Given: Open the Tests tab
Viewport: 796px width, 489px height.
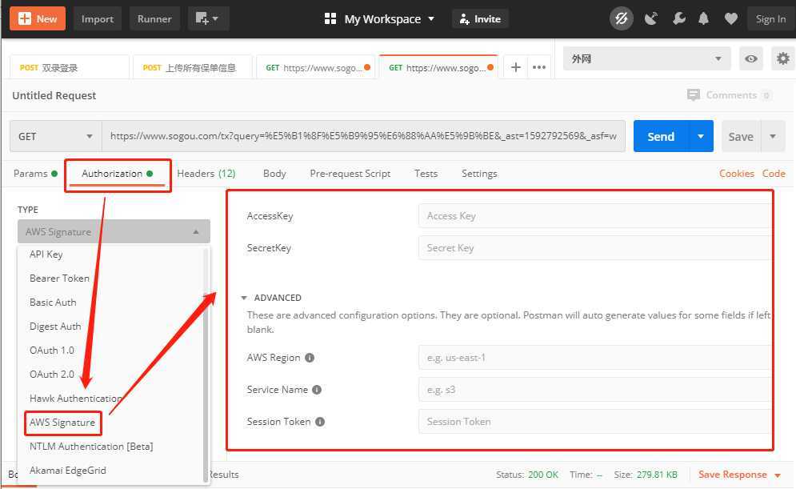Looking at the screenshot, I should 426,174.
